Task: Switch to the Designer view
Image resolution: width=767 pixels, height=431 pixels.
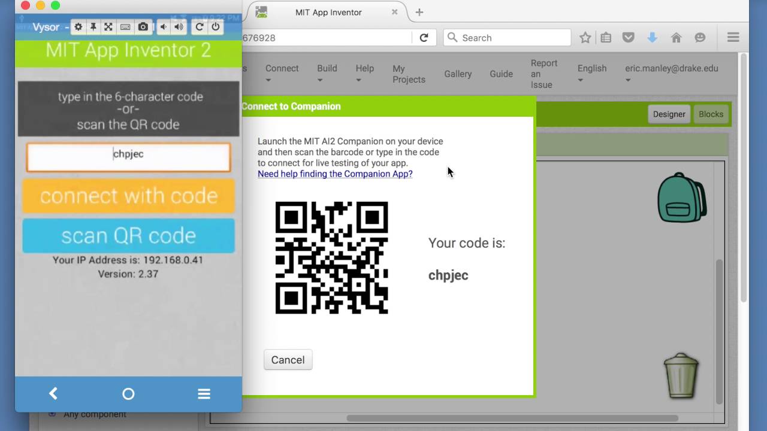Action: (669, 114)
